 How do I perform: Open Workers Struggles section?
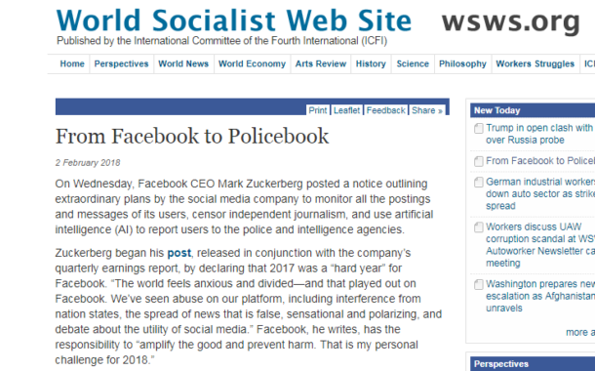[535, 63]
